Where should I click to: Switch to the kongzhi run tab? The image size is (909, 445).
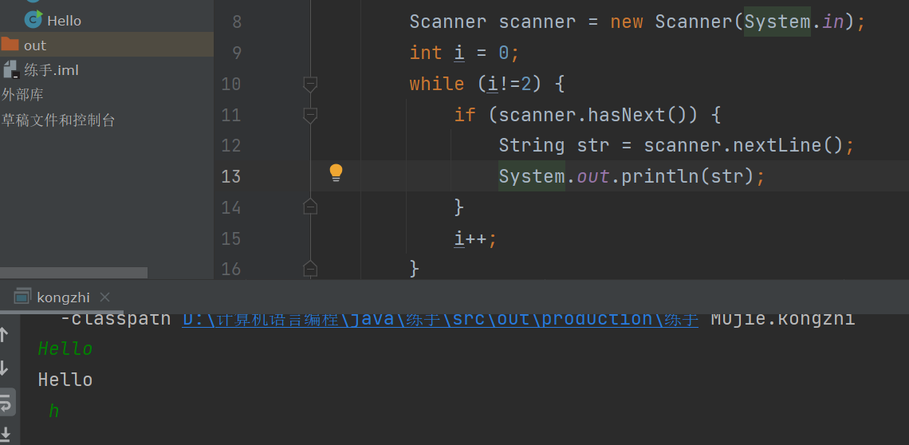pos(63,297)
